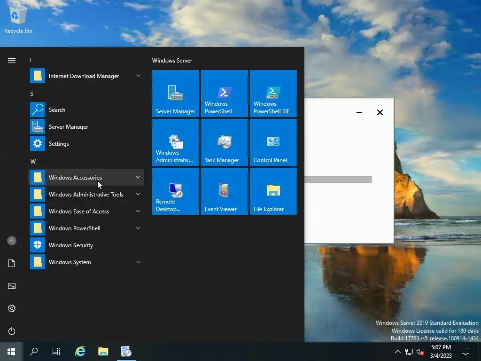481x361 pixels.
Task: Expand the Windows PowerShell folder
Action: click(86, 228)
